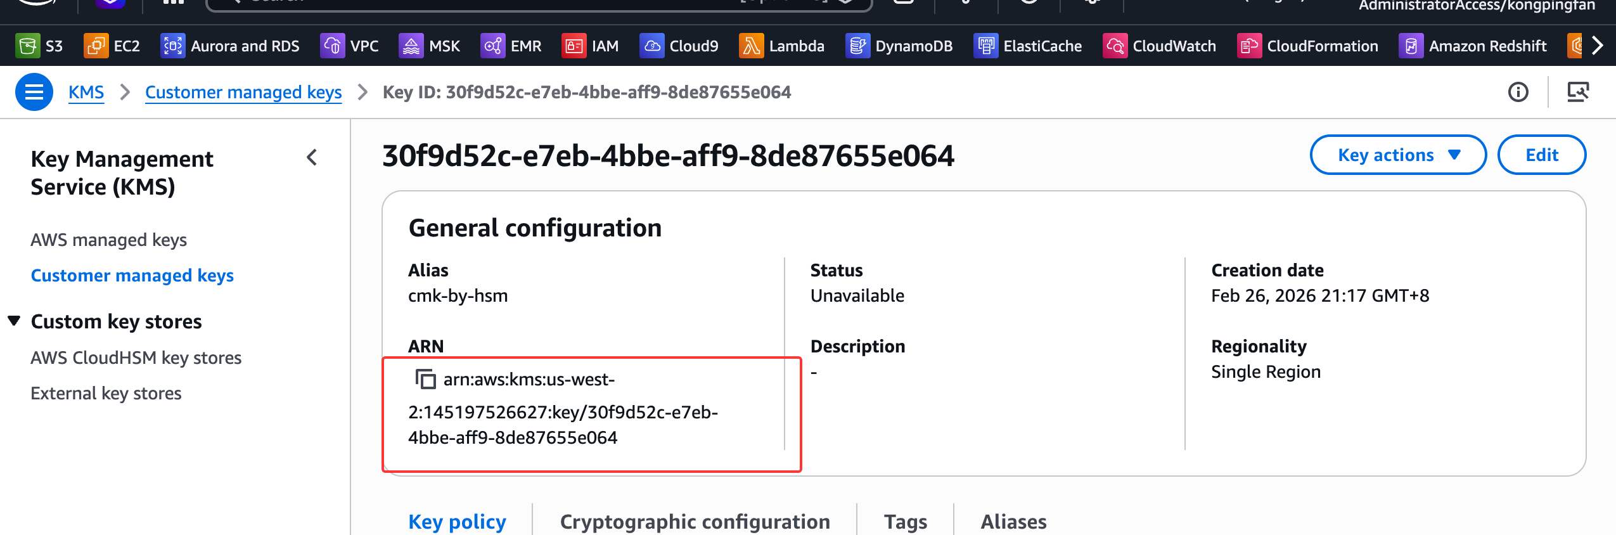The image size is (1616, 535).
Task: Switch to the Cryptographic configuration tab
Action: pos(695,521)
